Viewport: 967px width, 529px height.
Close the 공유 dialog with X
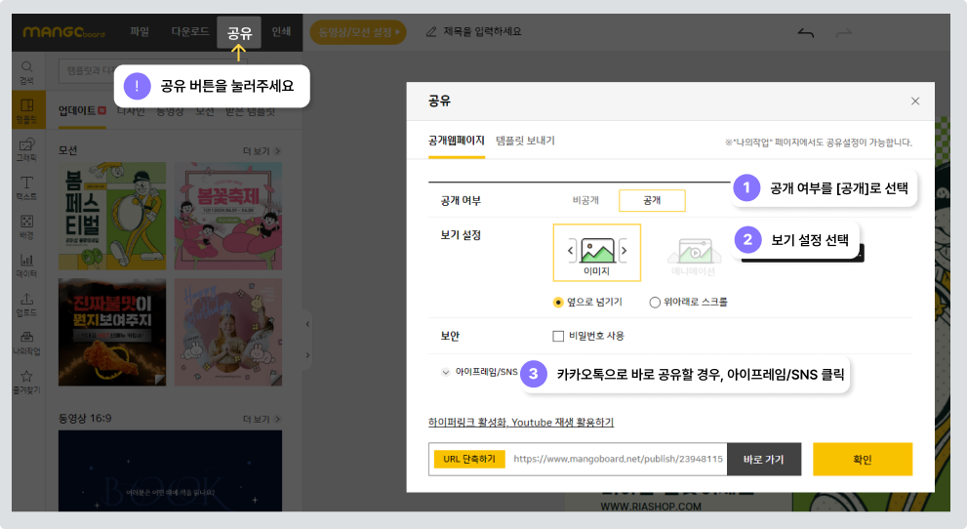click(914, 102)
